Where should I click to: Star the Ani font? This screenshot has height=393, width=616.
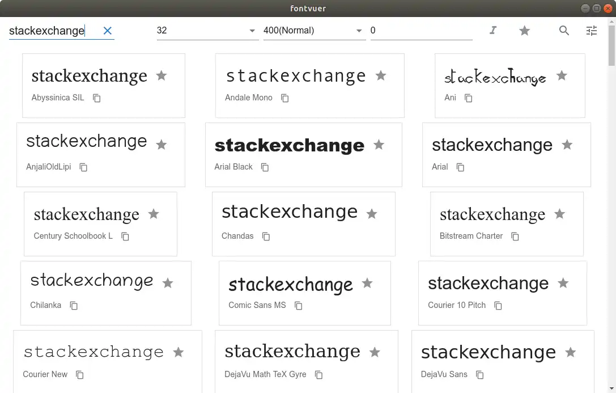click(562, 75)
